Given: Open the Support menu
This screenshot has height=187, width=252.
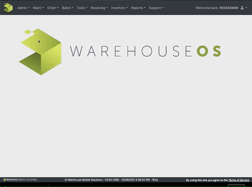Looking at the screenshot, I should [156, 8].
